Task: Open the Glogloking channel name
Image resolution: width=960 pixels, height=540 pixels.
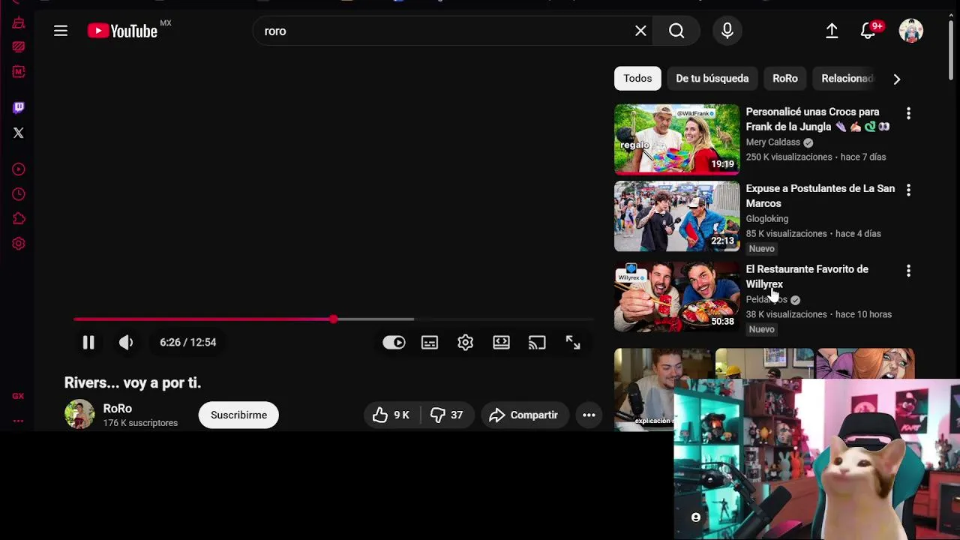Action: [x=766, y=218]
